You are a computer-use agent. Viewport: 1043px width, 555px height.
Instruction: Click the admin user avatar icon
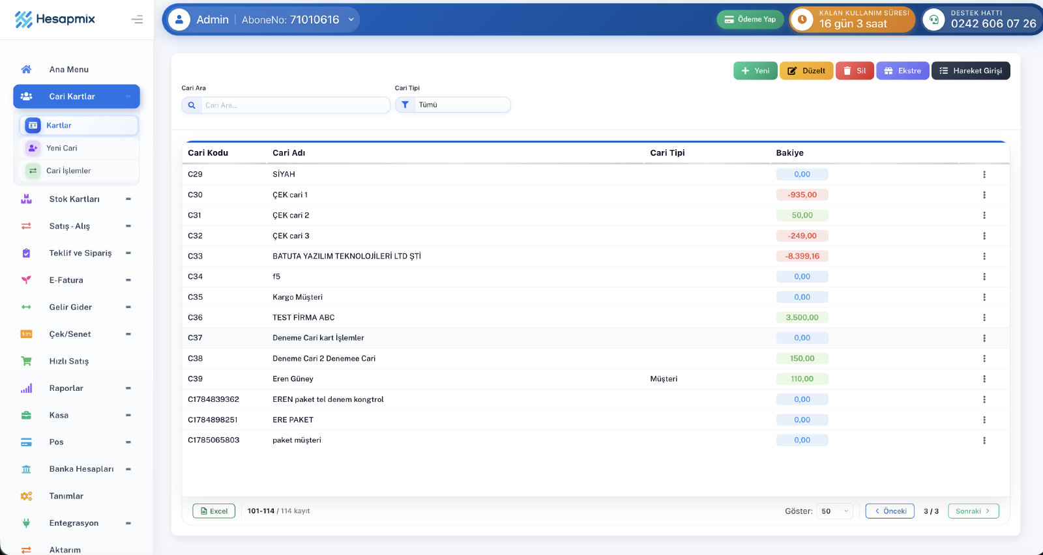pos(179,20)
